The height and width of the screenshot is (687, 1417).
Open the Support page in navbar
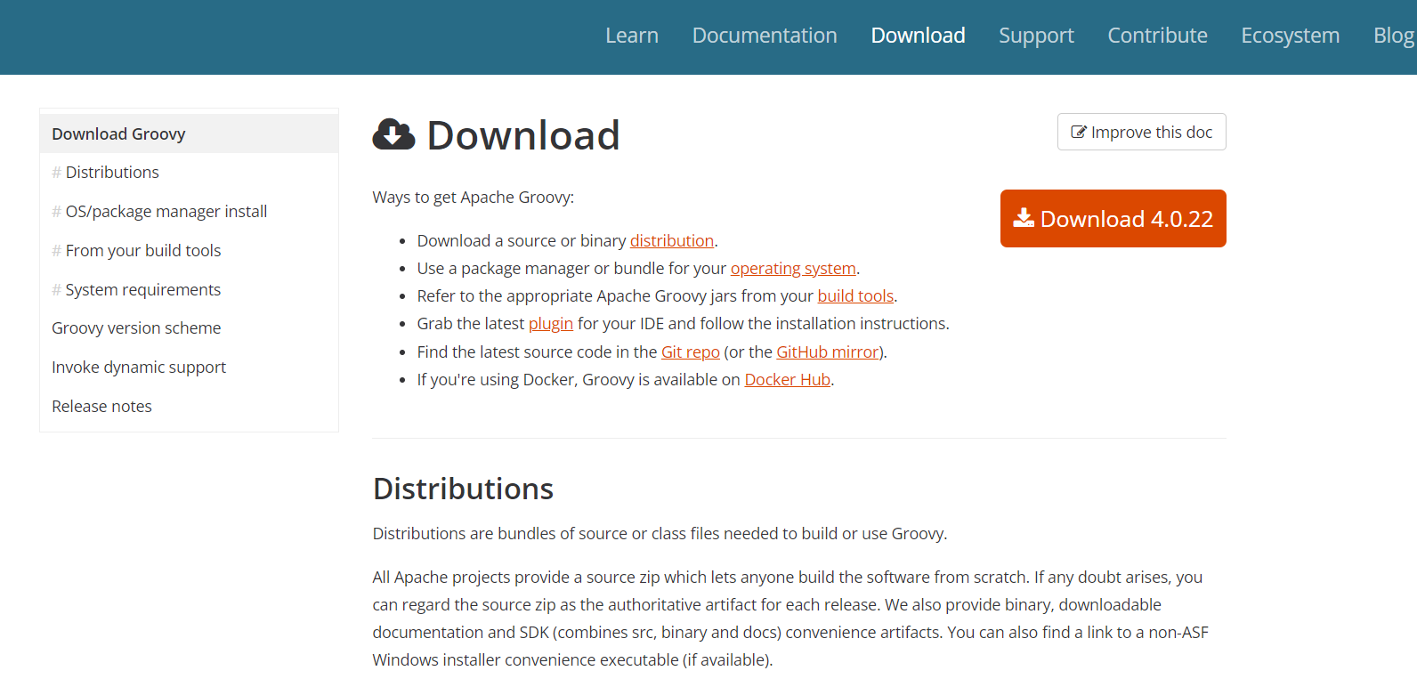click(x=1035, y=36)
